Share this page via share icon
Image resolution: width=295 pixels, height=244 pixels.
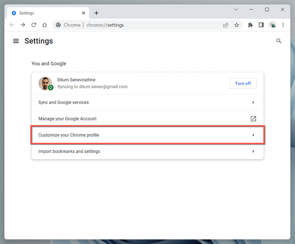225,25
